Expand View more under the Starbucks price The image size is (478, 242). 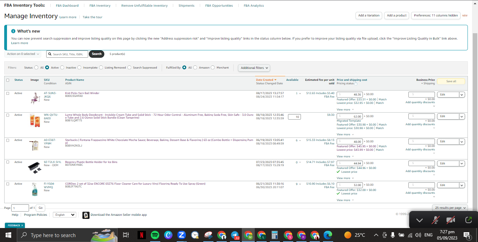pos(345,157)
